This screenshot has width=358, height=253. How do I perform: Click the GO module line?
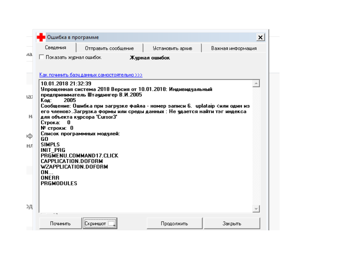tap(45, 139)
